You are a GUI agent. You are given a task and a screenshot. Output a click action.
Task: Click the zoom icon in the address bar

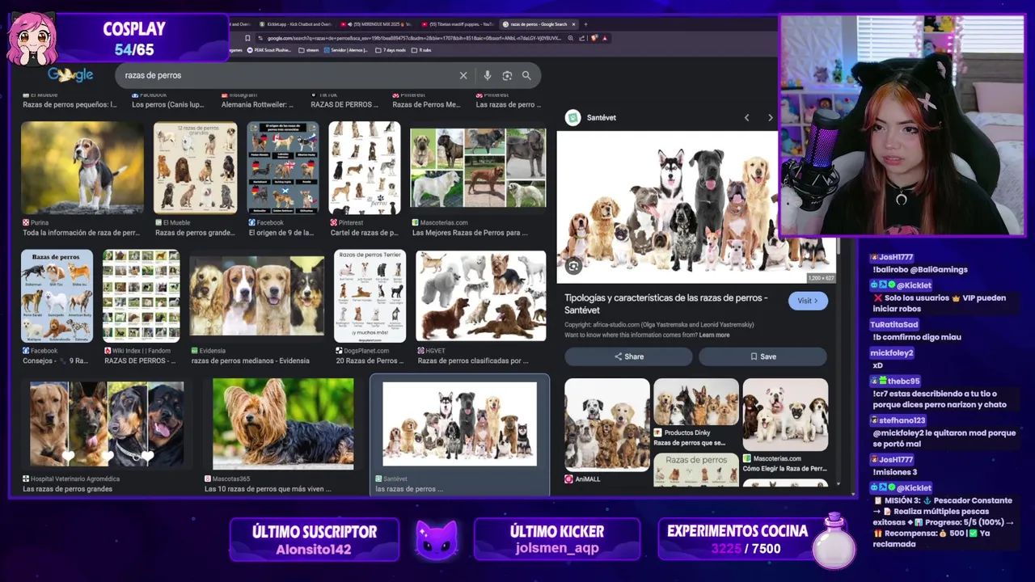[571, 38]
